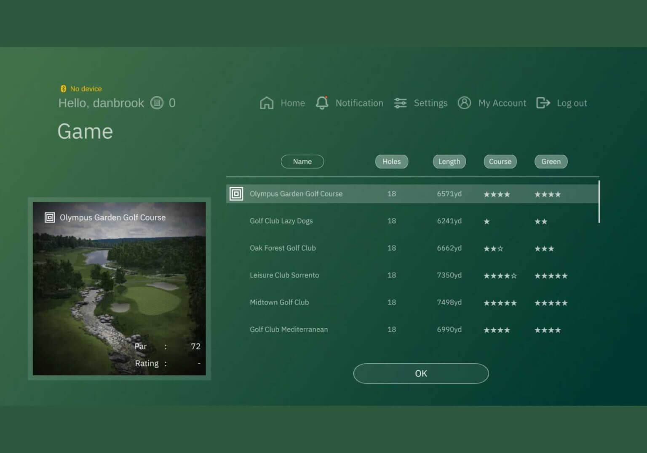
Task: Open Settings via the sliders icon
Action: (x=400, y=103)
